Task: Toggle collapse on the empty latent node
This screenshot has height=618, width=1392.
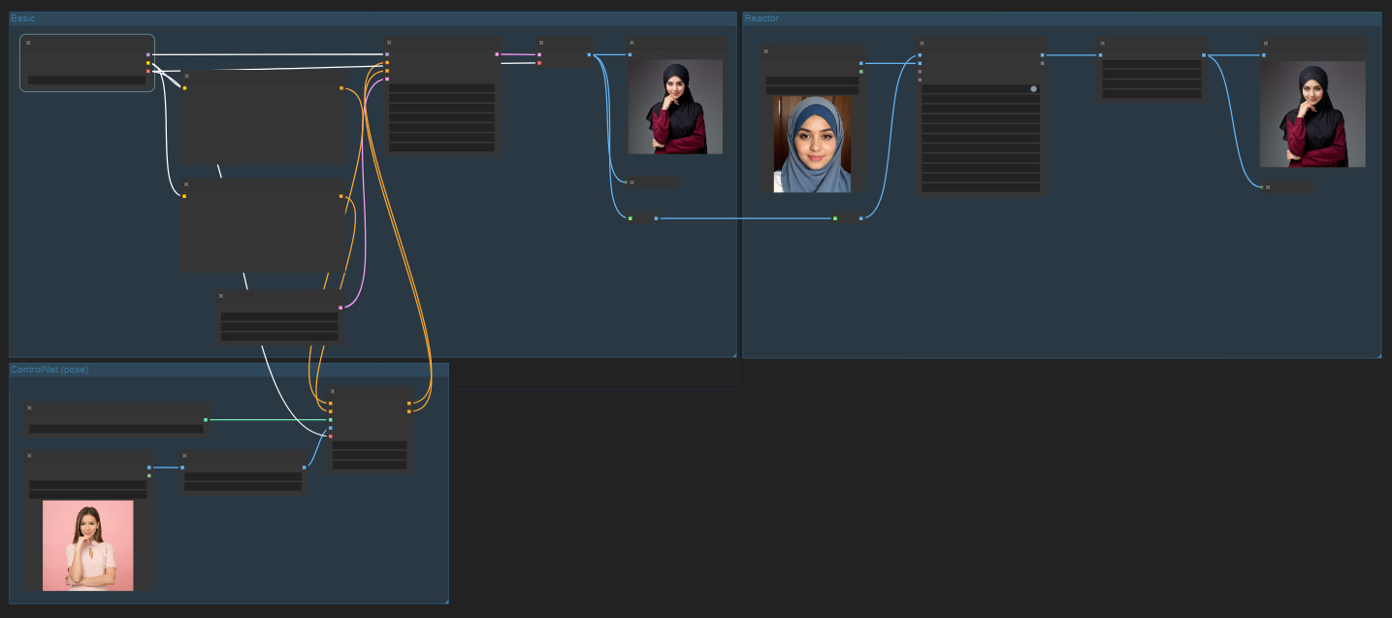Action: pyautogui.click(x=219, y=296)
